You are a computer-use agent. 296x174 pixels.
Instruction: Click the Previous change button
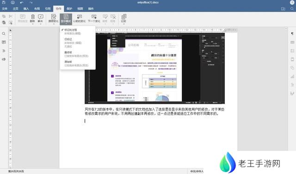pos(79,19)
